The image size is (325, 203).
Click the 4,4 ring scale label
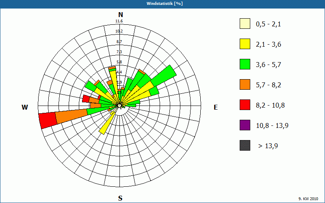click(x=119, y=72)
